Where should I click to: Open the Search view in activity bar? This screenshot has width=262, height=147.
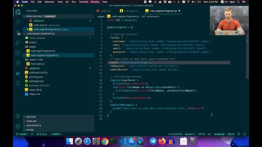tap(18, 22)
